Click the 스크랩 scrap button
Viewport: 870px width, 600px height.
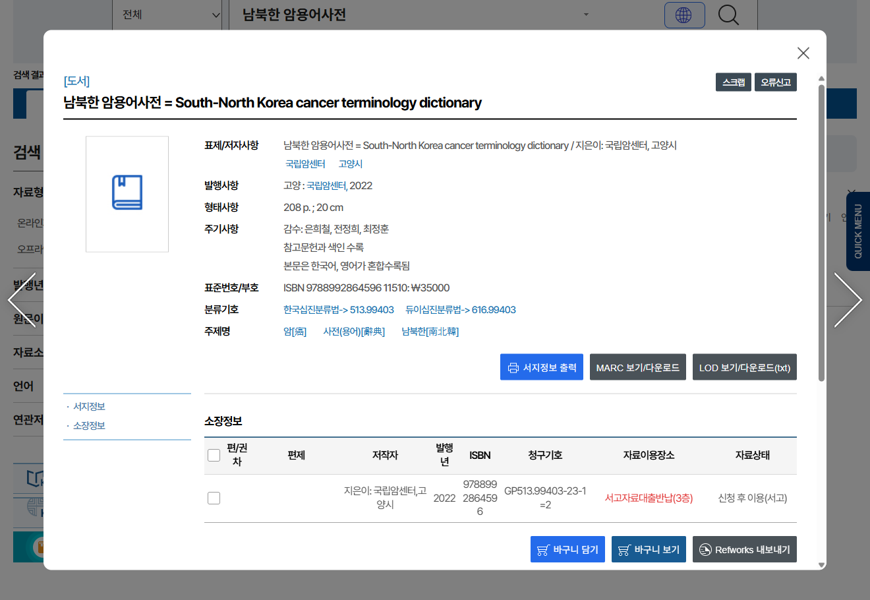click(733, 82)
